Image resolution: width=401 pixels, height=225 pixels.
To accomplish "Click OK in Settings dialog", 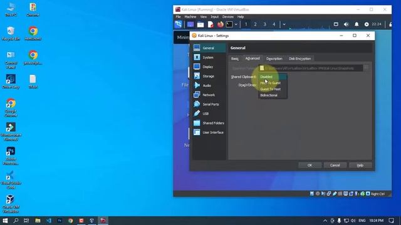I will click(x=310, y=165).
